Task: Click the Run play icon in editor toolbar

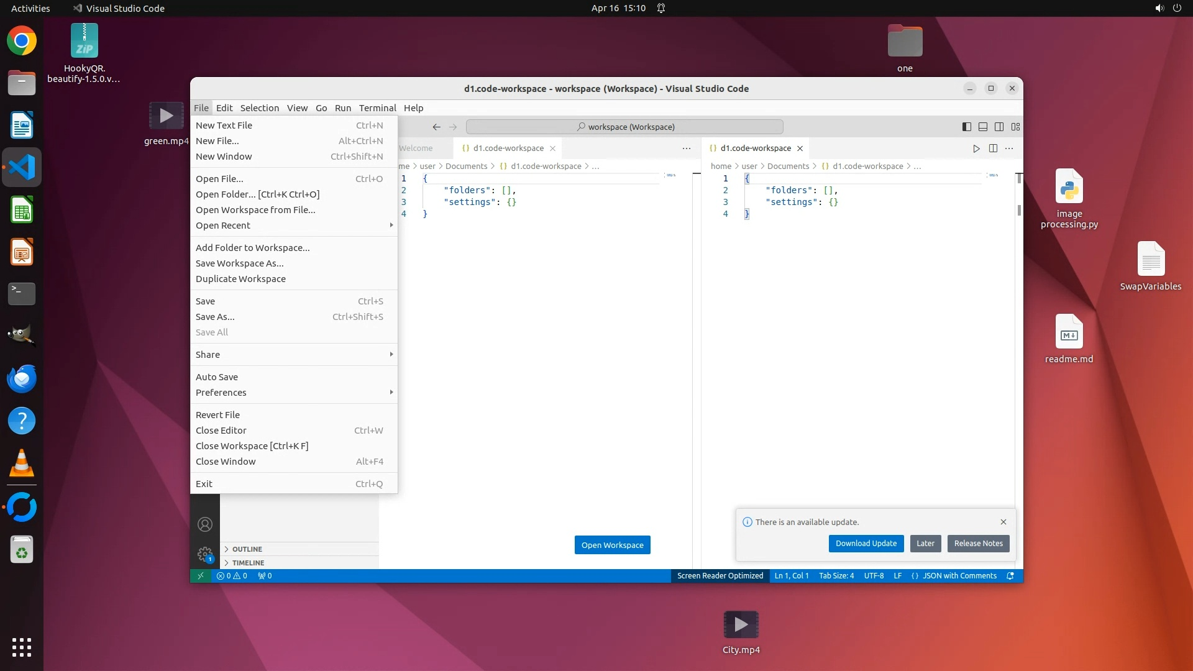Action: (976, 148)
